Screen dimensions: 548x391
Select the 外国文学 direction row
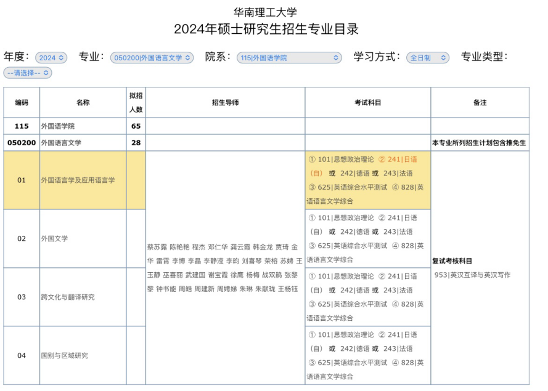[x=55, y=239]
